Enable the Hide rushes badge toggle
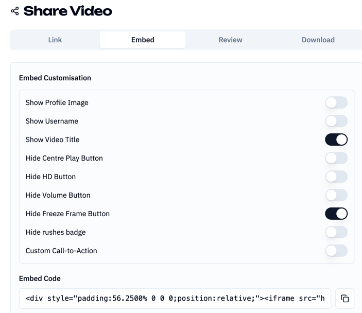Viewport: 362px width, 313px height. pos(336,232)
